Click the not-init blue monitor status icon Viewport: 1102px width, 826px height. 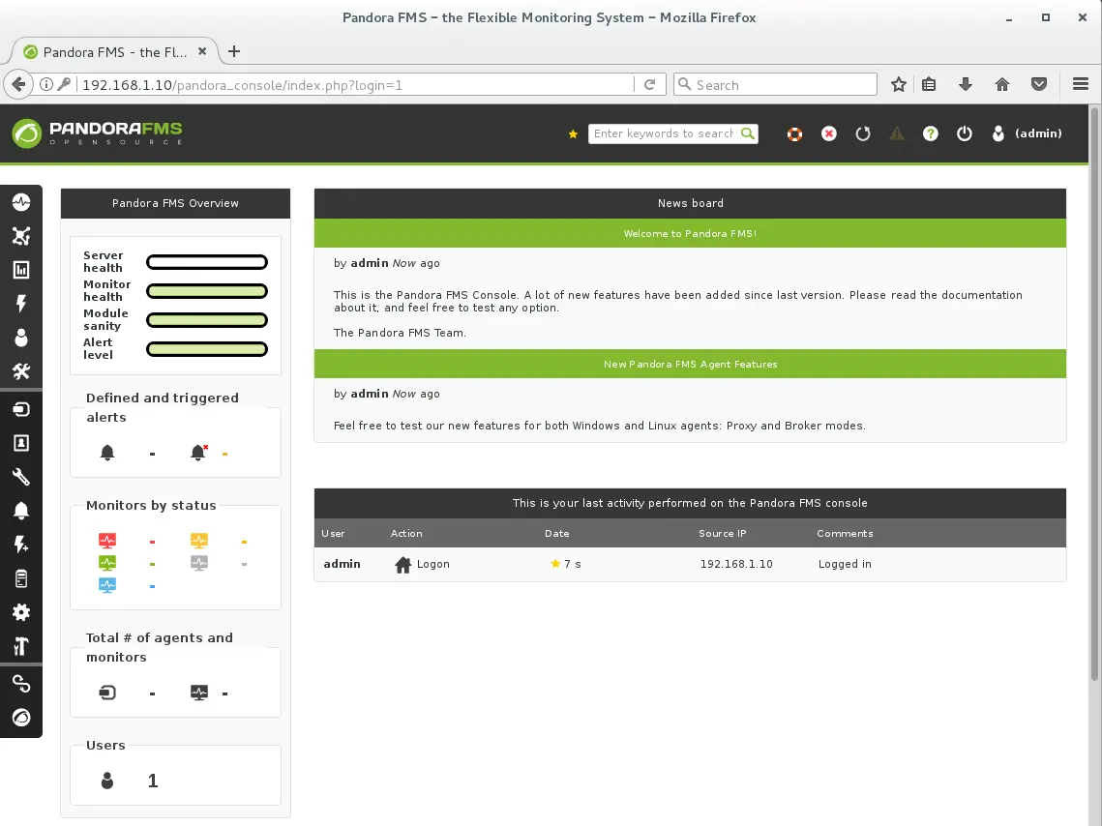point(106,586)
